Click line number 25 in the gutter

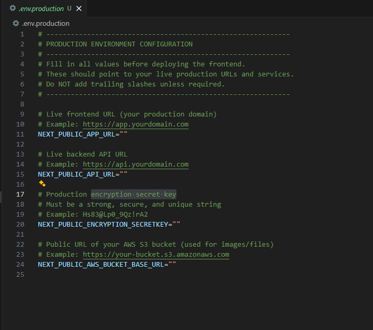[20, 275]
